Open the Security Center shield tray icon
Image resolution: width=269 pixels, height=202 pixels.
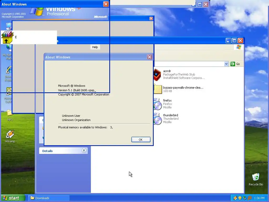[x=240, y=198]
